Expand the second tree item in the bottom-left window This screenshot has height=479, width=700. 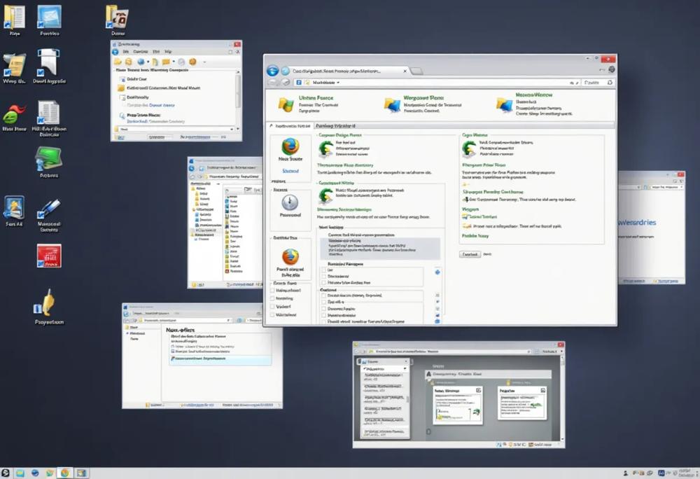(x=127, y=333)
